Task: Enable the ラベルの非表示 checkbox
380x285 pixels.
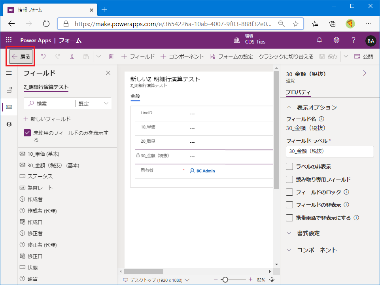Action: tap(289, 166)
